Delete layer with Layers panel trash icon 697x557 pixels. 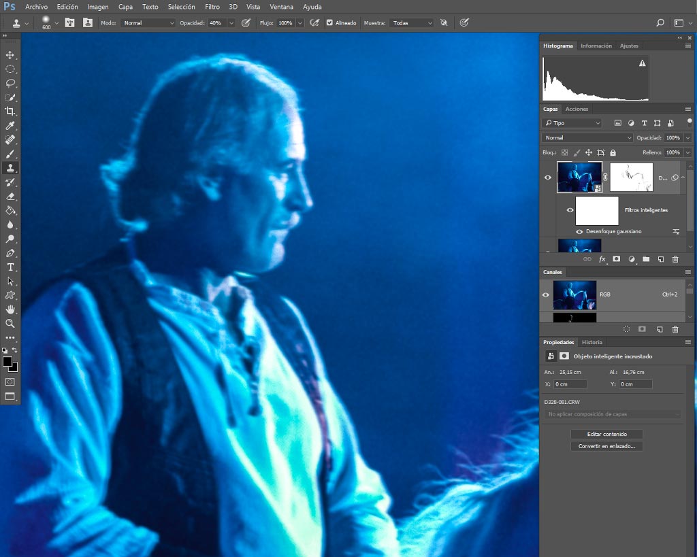click(x=675, y=259)
